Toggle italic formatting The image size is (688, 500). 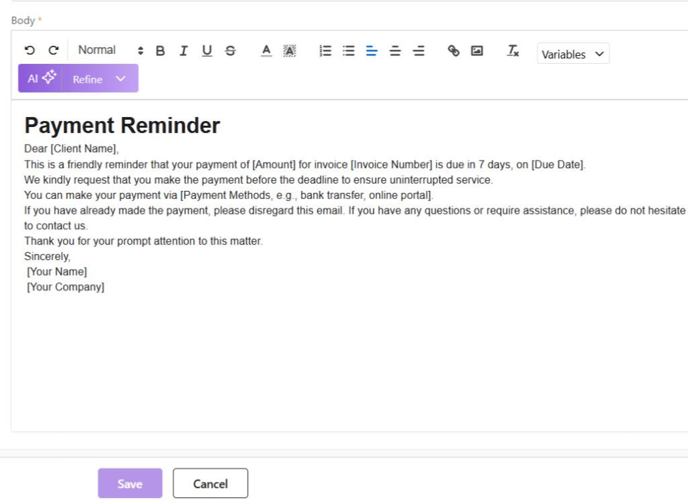click(183, 50)
